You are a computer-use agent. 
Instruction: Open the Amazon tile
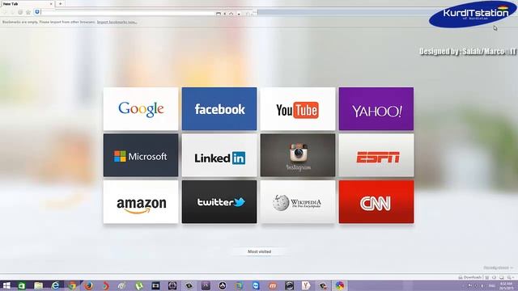(141, 201)
